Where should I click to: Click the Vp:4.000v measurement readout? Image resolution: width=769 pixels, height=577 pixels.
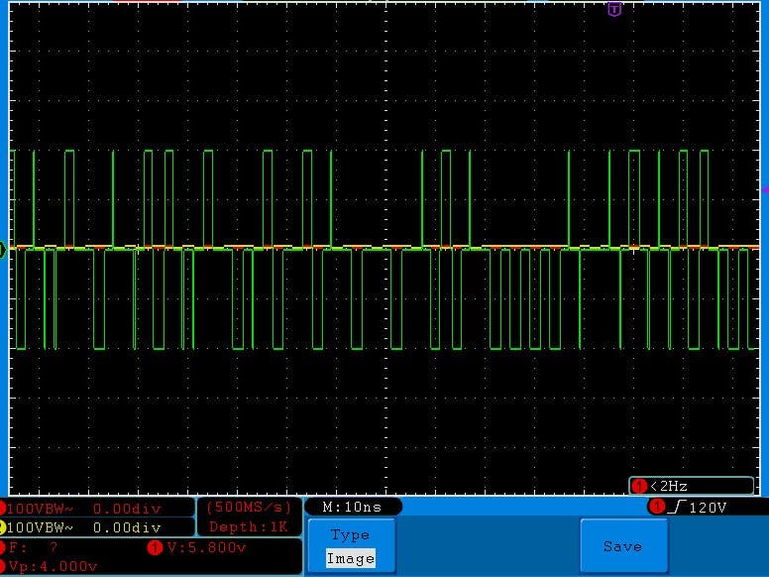click(53, 566)
